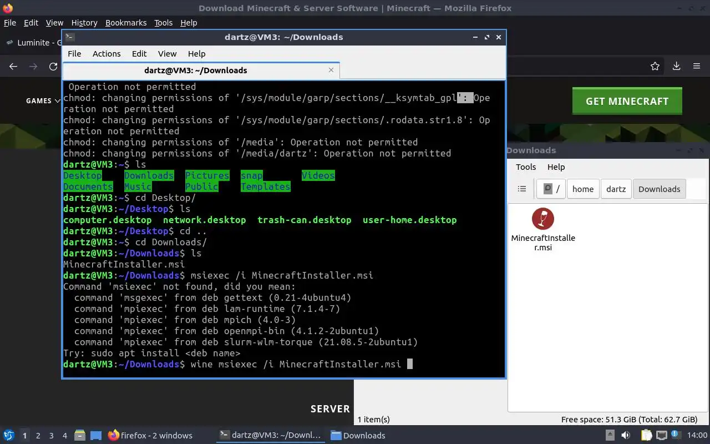The height and width of the screenshot is (444, 710).
Task: Open the terminal Help menu
Action: click(x=196, y=53)
